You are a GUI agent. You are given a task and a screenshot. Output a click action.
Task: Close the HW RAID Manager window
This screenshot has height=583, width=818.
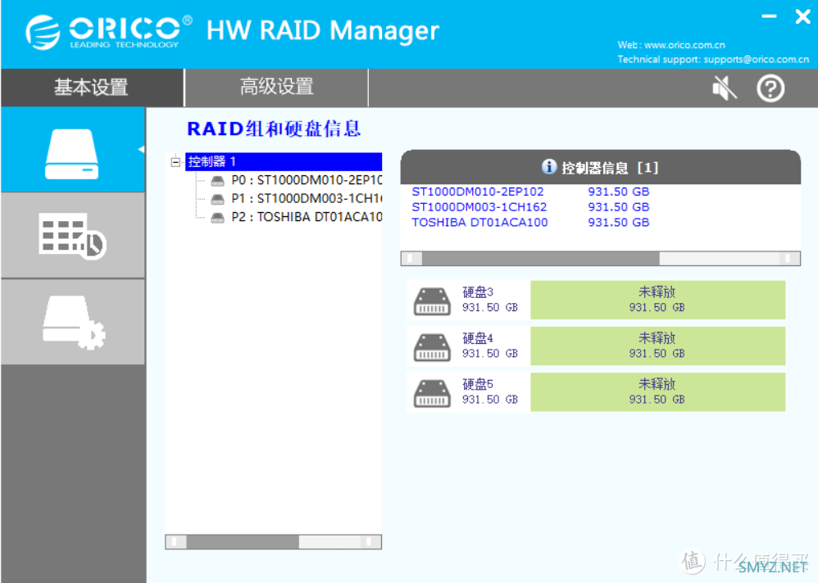(x=802, y=16)
